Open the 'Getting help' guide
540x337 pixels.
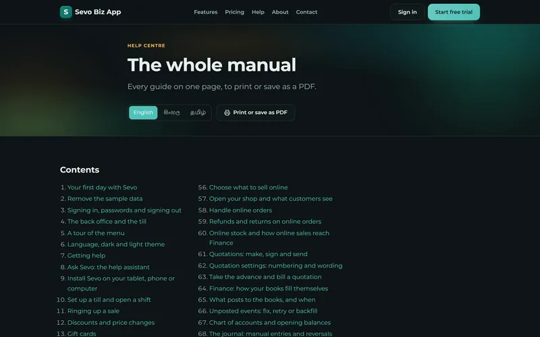(x=86, y=256)
